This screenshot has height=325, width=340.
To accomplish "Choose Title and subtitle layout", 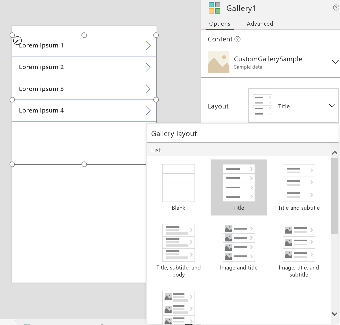I will click(299, 187).
